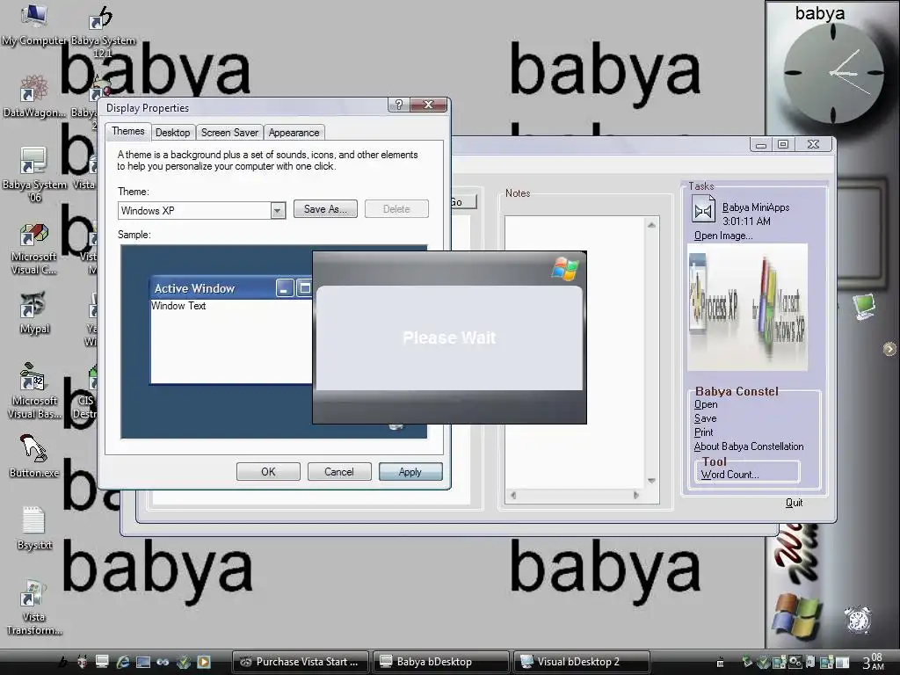Switch to the Appearance tab
Image resolution: width=900 pixels, height=675 pixels.
[x=294, y=133]
